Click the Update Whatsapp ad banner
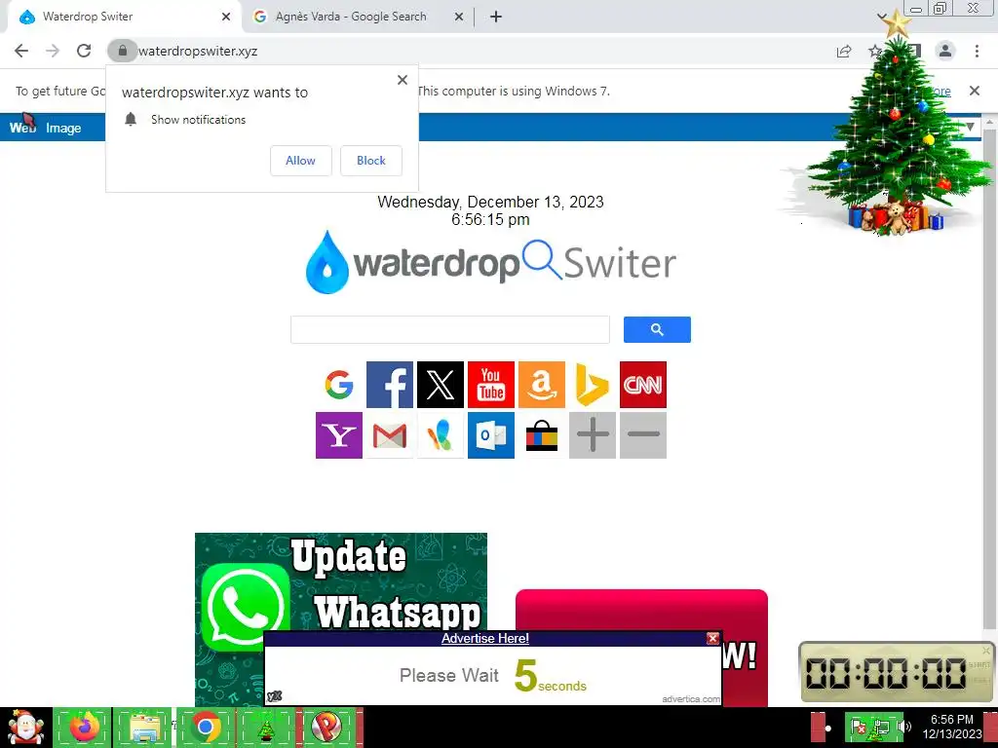The image size is (998, 748). (x=340, y=582)
